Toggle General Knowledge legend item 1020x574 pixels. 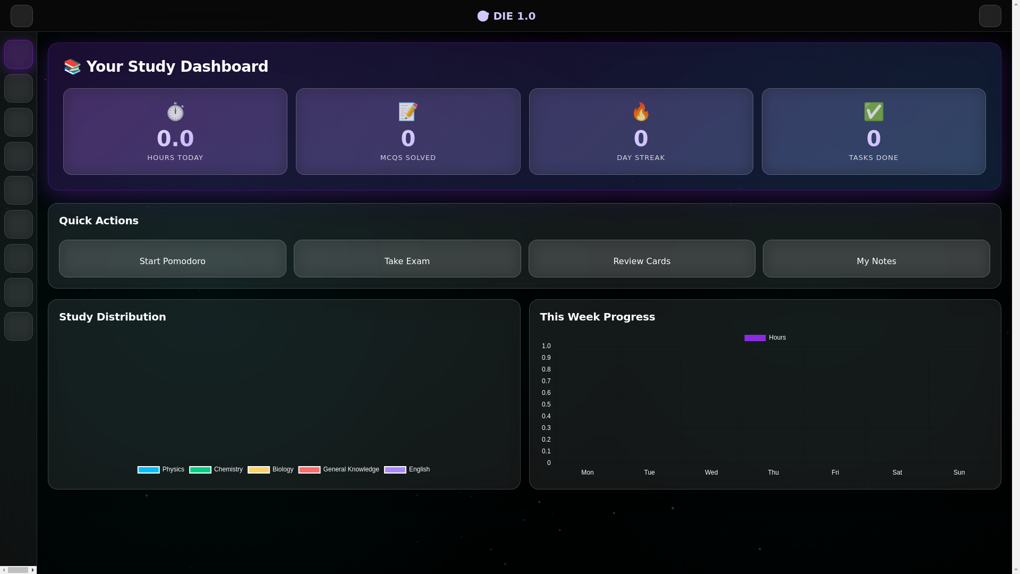[x=339, y=470]
